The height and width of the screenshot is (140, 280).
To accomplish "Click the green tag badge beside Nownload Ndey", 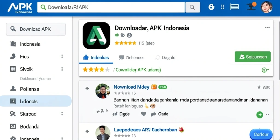I will (x=162, y=87).
